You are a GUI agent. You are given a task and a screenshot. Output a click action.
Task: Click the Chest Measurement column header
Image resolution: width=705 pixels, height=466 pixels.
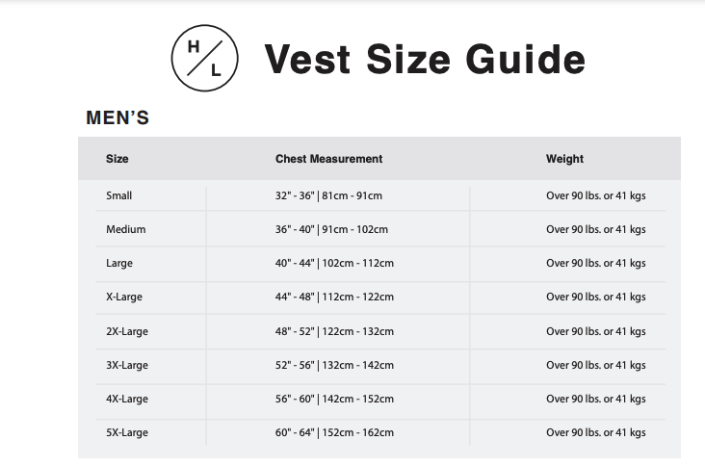click(329, 159)
